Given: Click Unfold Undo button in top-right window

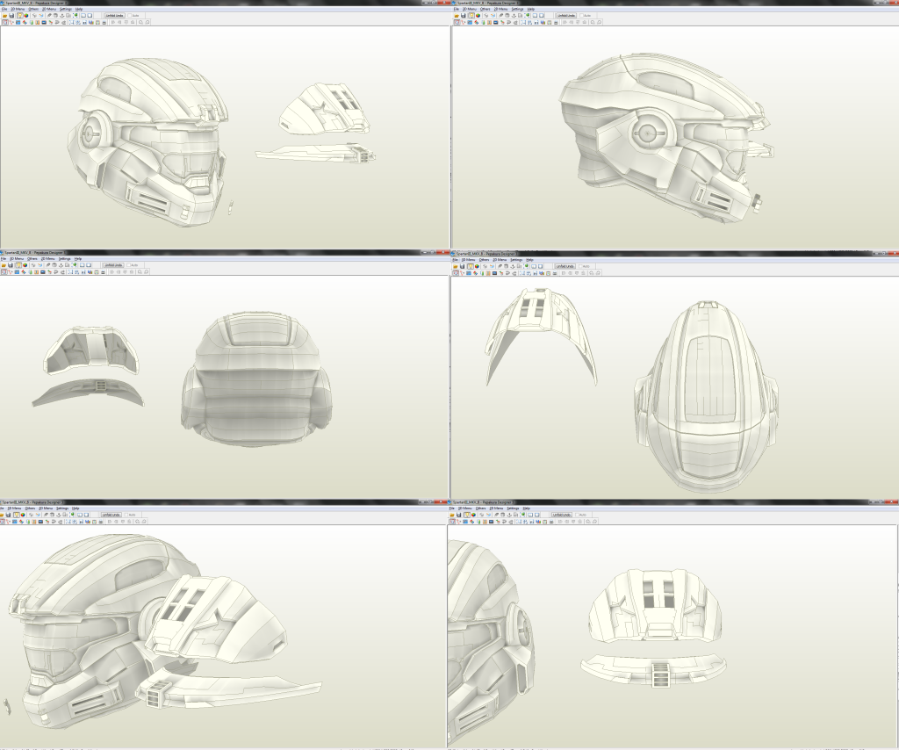Looking at the screenshot, I should pyautogui.click(x=566, y=16).
